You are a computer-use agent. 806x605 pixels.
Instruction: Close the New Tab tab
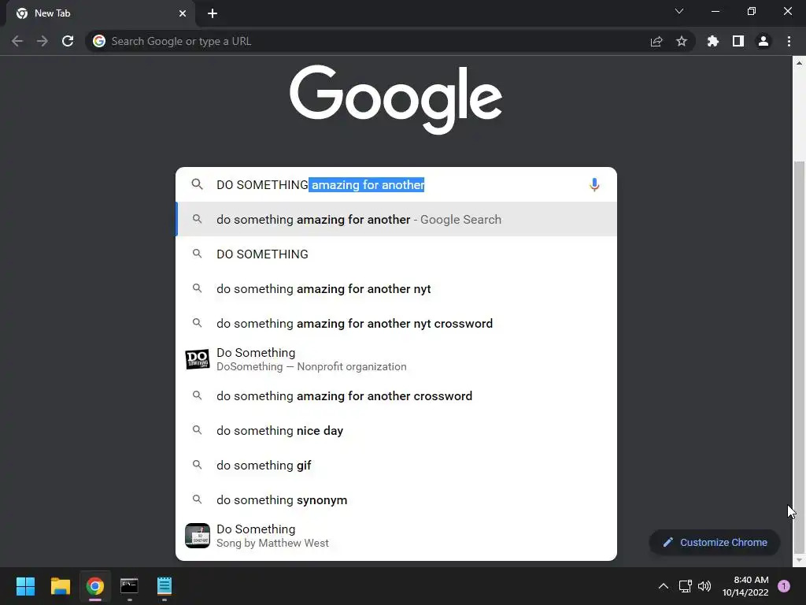[183, 13]
